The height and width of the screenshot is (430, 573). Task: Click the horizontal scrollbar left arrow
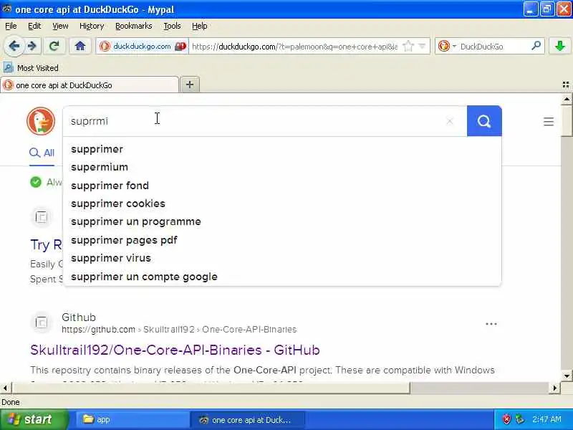click(6, 388)
